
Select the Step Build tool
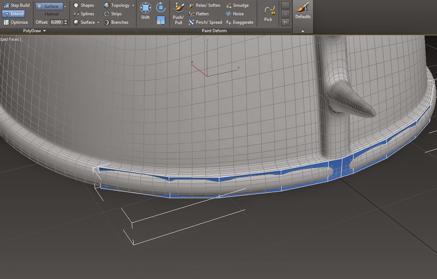pyautogui.click(x=16, y=5)
